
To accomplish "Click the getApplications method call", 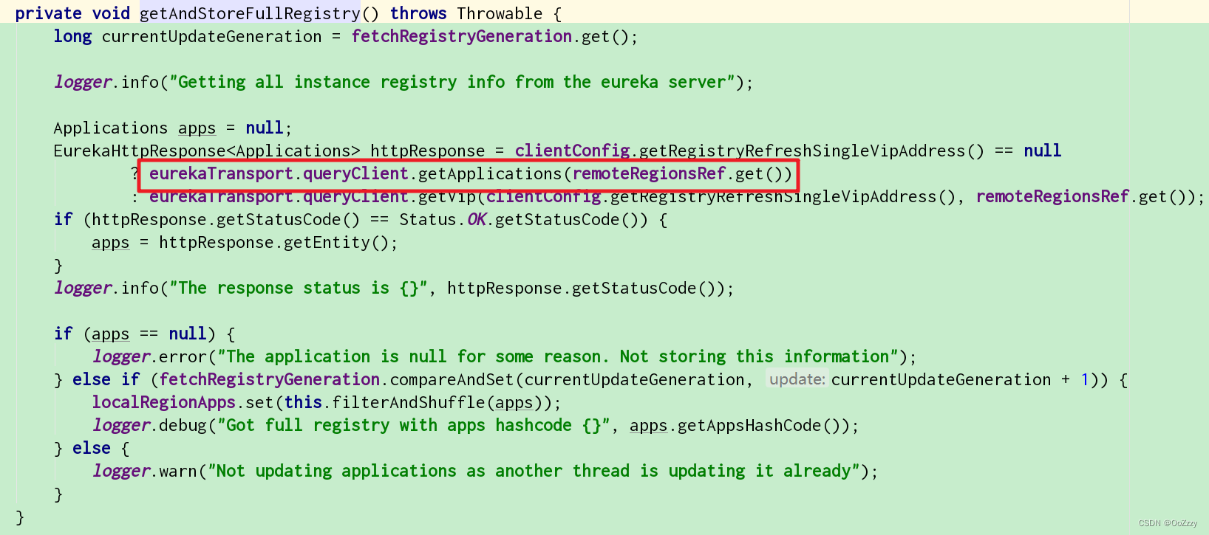I will point(491,173).
